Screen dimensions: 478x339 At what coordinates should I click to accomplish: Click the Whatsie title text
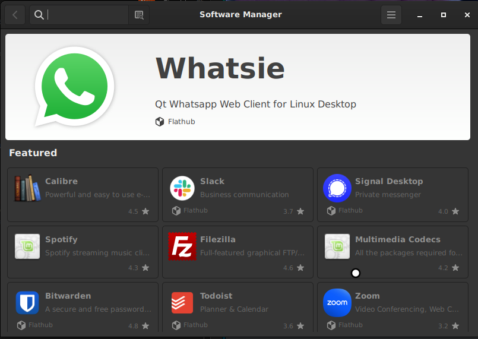220,68
